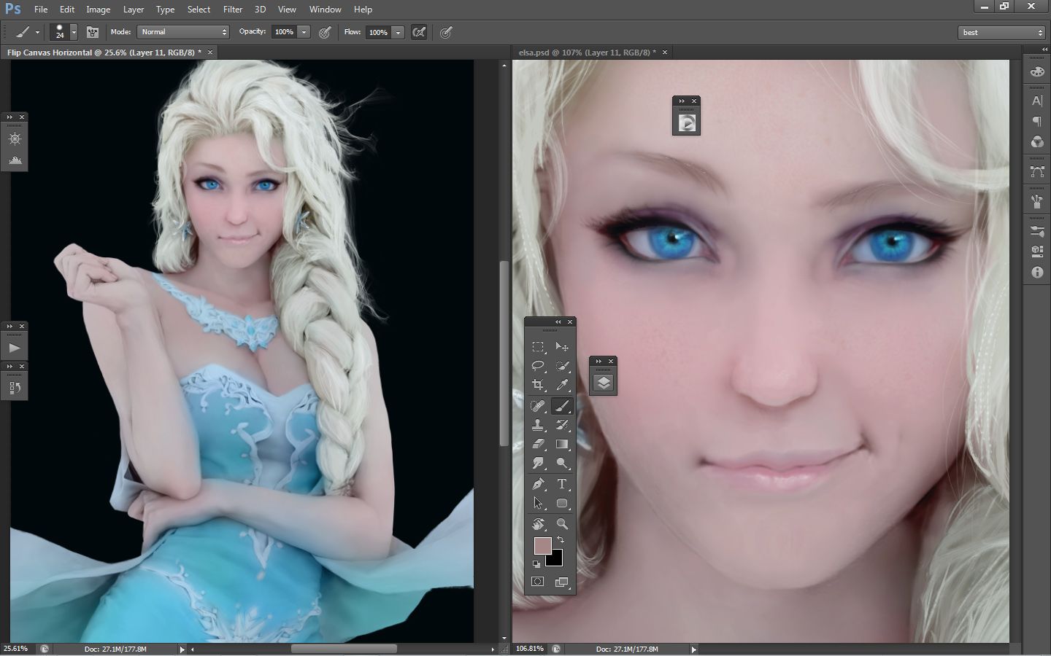The height and width of the screenshot is (656, 1051).
Task: Click the 25.61% zoom level field
Action: (x=16, y=649)
